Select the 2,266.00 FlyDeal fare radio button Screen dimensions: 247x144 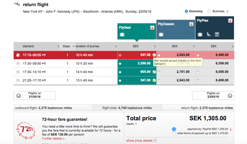point(120,63)
